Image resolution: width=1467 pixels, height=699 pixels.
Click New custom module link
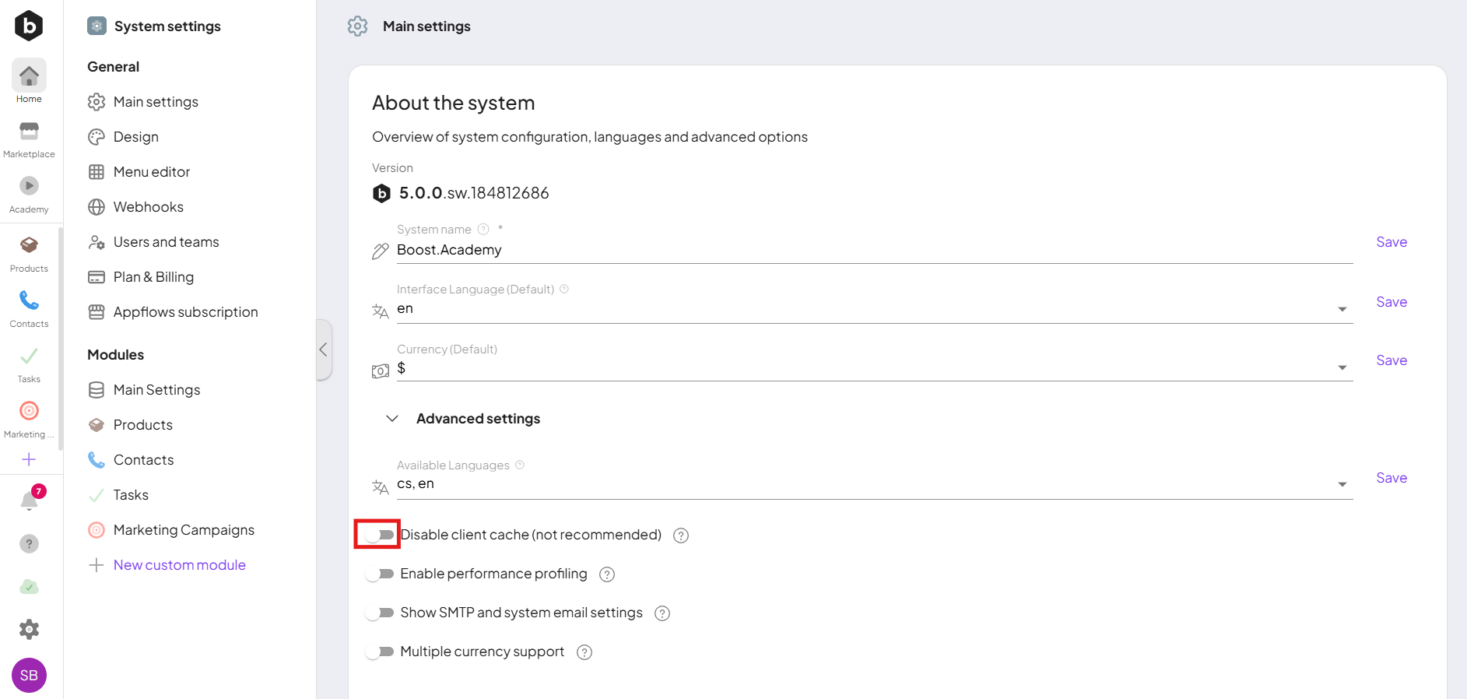coord(179,565)
